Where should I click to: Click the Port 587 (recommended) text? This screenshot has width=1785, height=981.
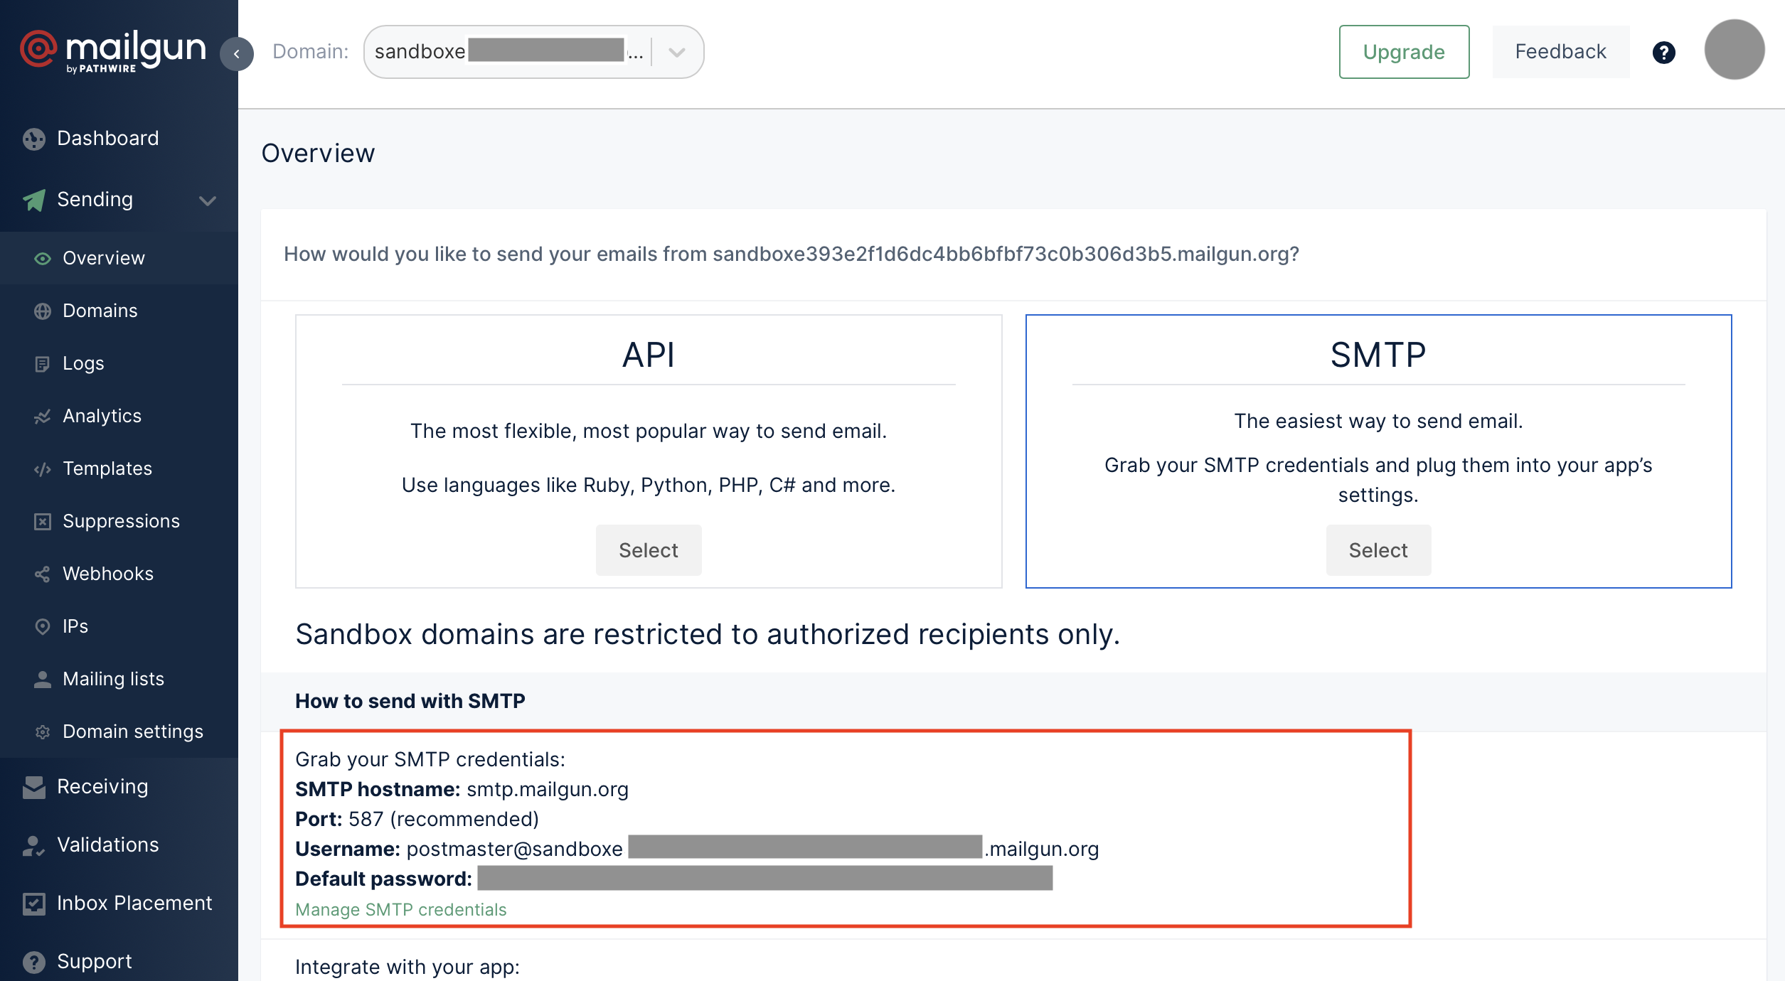pyautogui.click(x=417, y=820)
